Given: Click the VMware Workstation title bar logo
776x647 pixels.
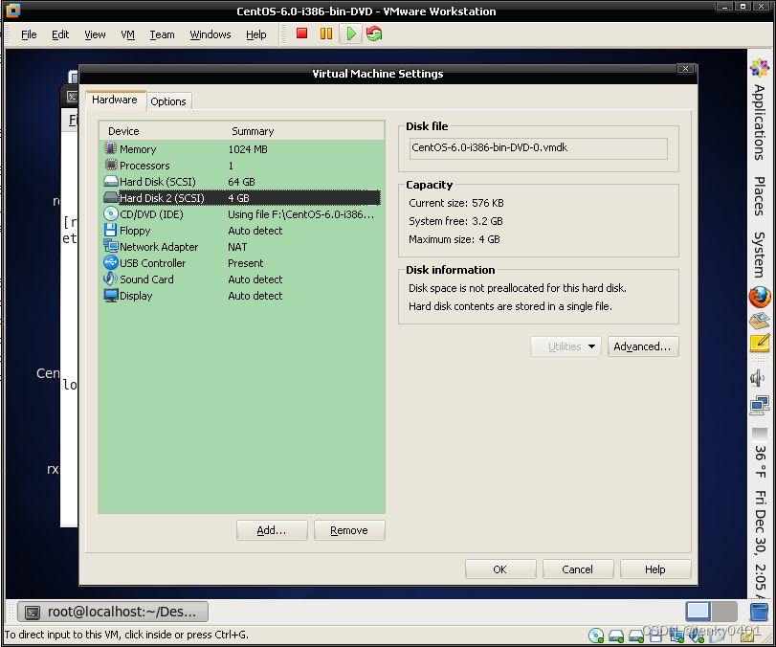Looking at the screenshot, I should pyautogui.click(x=13, y=11).
